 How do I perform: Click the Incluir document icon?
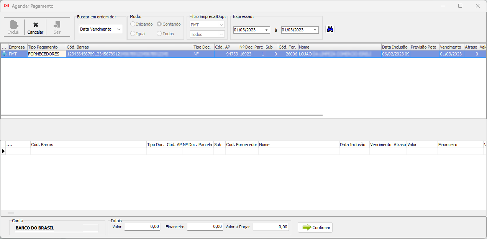click(14, 25)
